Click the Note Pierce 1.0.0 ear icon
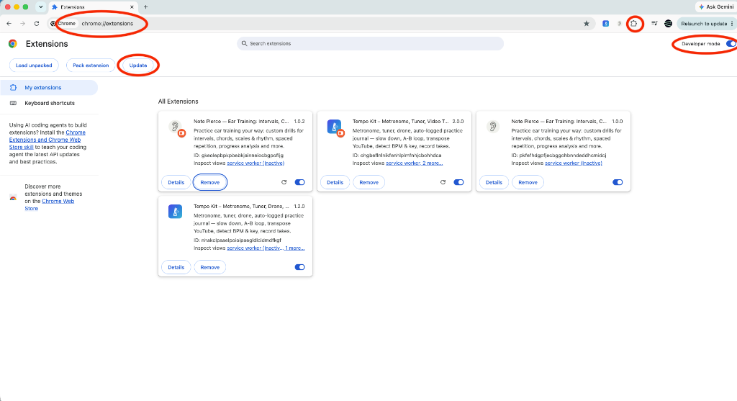This screenshot has height=401, width=737. [492, 127]
